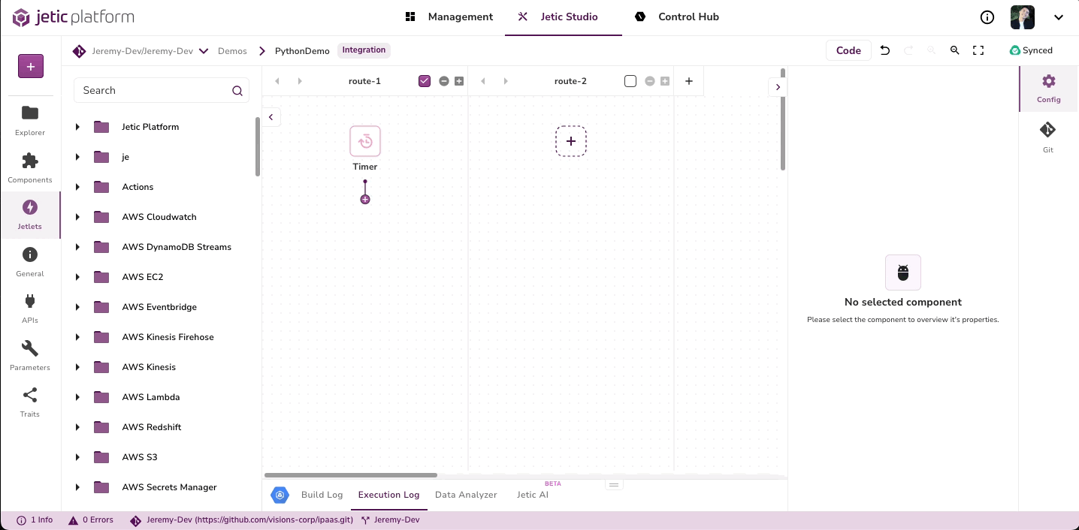Click the search magnifier icon
The height and width of the screenshot is (530, 1079).
237,91
